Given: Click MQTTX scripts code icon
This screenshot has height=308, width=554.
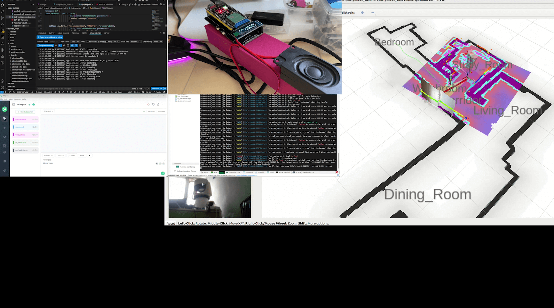Looking at the screenshot, I should [x=5, y=137].
